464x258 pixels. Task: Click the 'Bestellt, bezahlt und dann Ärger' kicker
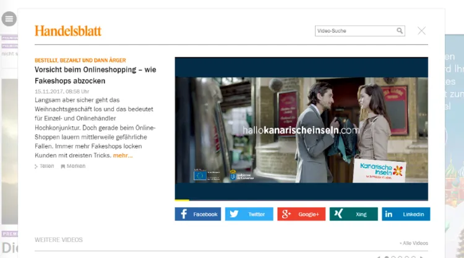coord(80,60)
